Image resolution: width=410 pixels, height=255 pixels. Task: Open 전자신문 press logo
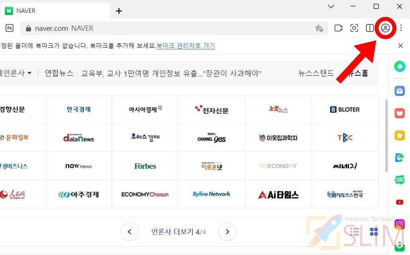(212, 110)
